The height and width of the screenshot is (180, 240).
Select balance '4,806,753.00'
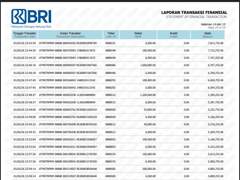click(215, 169)
